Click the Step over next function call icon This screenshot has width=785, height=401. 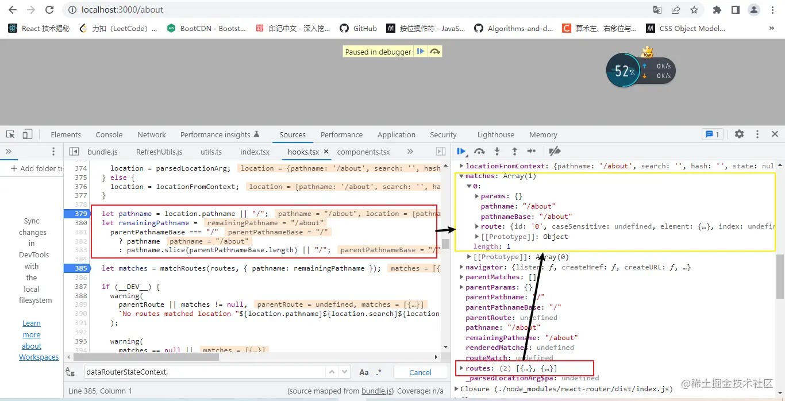(x=479, y=151)
